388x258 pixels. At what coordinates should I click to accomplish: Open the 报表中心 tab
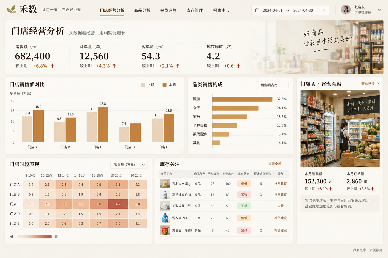(x=221, y=10)
